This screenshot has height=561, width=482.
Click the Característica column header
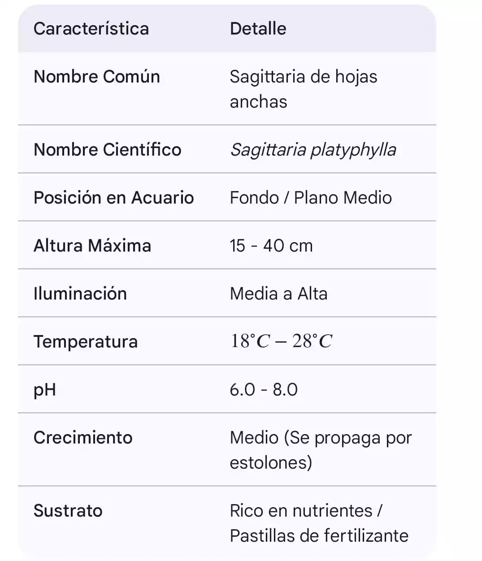coord(91,29)
